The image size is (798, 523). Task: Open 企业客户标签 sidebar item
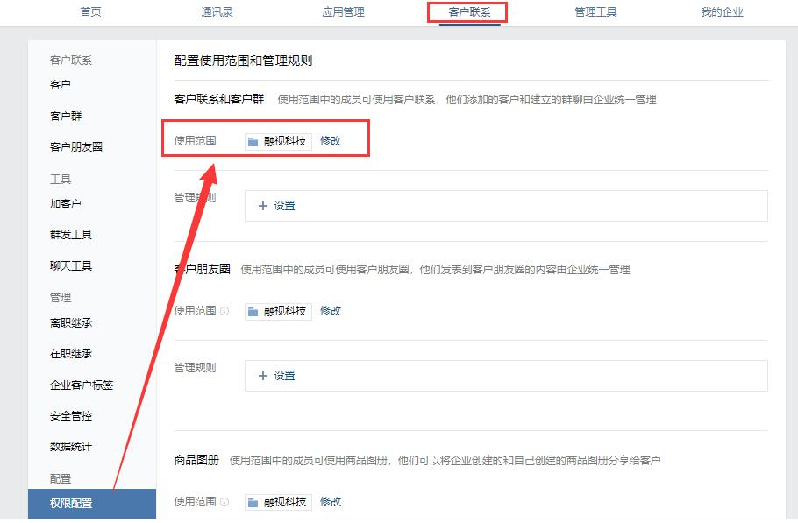click(x=82, y=385)
